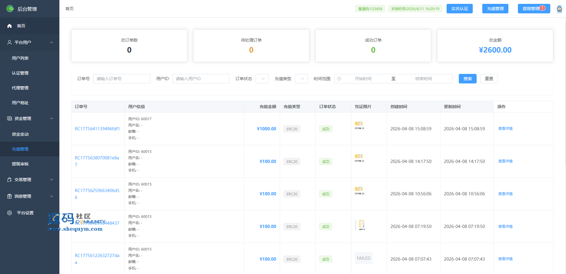Click the 重置 button
Screen dimensions: 566x274
pos(489,79)
